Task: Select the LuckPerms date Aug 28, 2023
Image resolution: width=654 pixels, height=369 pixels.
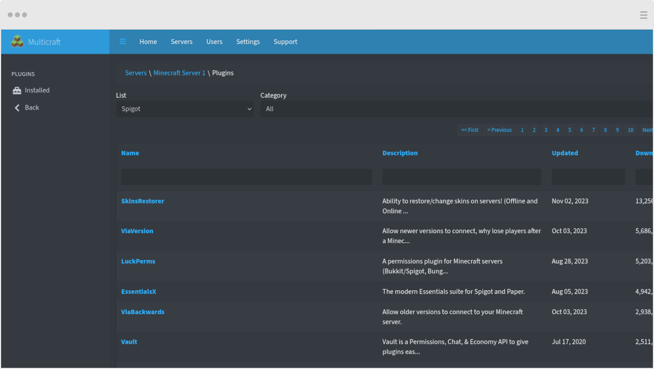Action: 570,262
